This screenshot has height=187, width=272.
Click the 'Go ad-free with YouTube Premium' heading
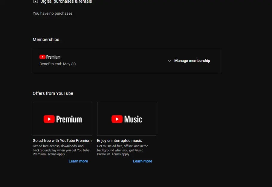click(62, 140)
